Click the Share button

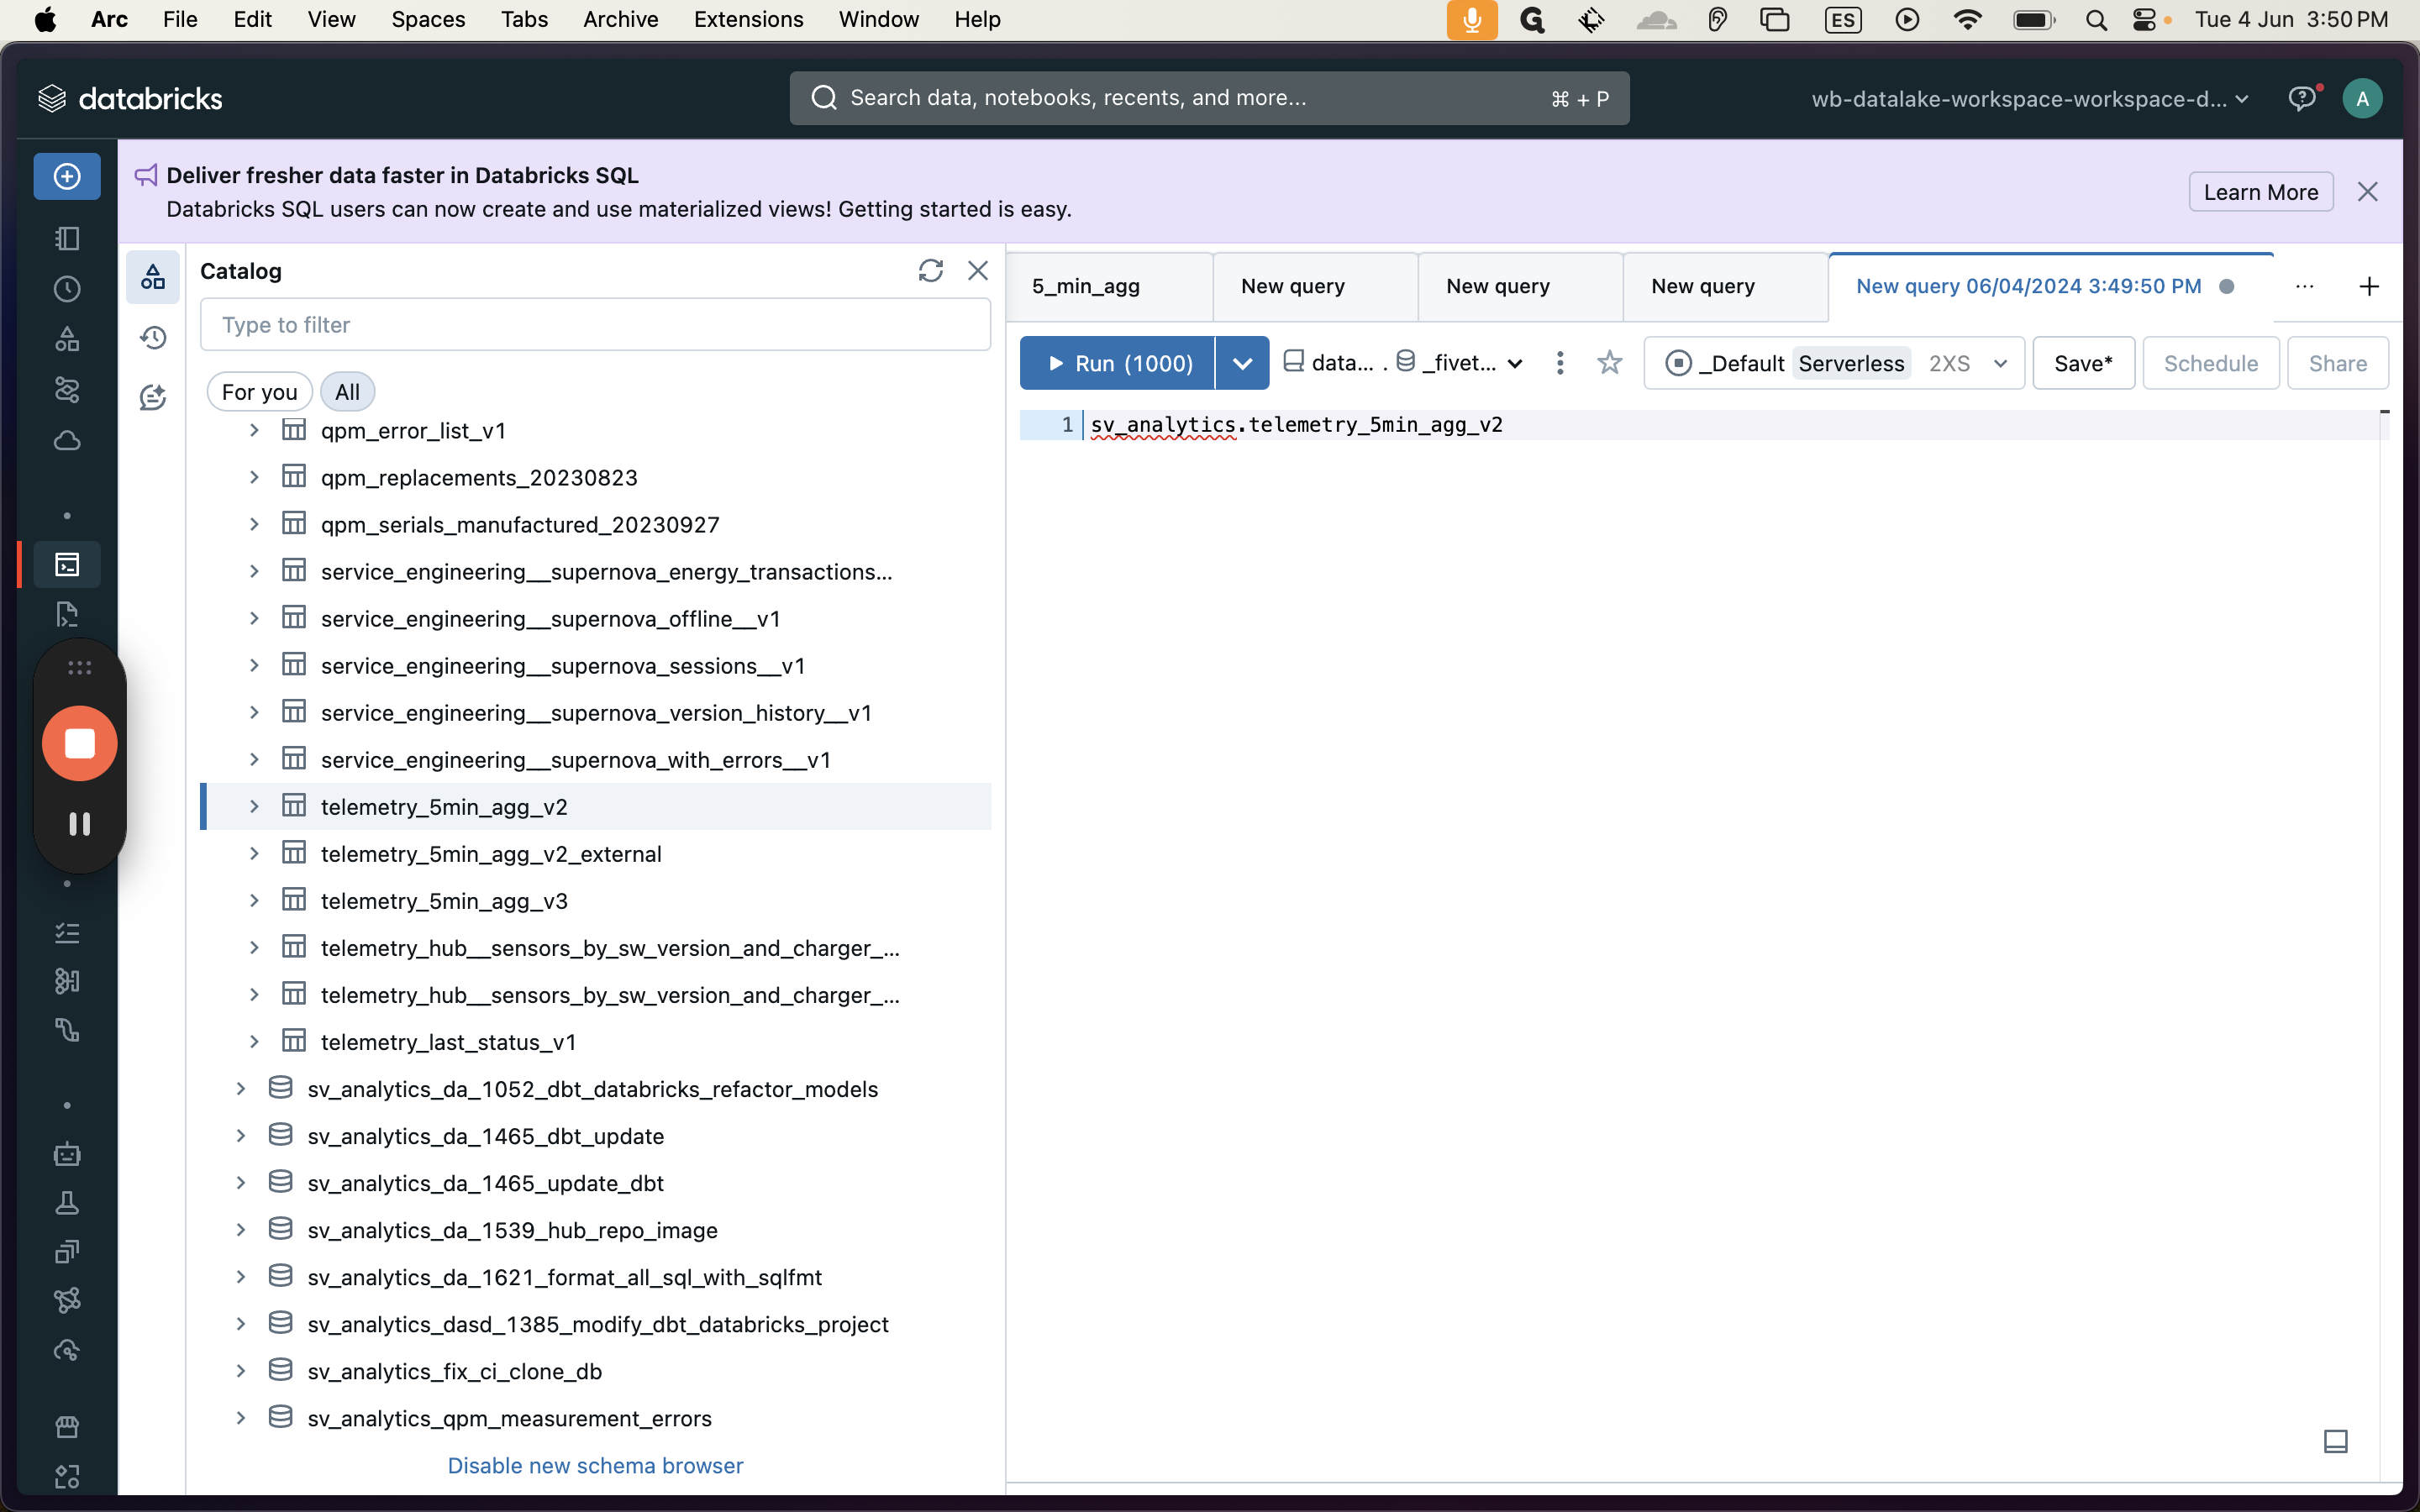point(2337,363)
